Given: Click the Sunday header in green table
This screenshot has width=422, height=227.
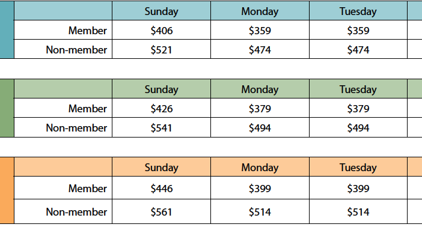Looking at the screenshot, I should coord(162,89).
